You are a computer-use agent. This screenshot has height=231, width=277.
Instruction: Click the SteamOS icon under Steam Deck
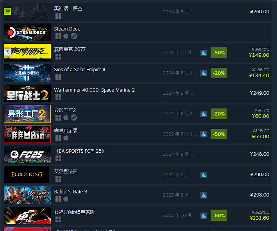click(74, 36)
